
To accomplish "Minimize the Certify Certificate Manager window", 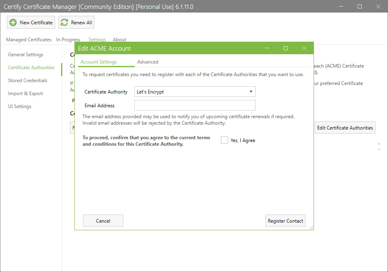I will pos(341,6).
